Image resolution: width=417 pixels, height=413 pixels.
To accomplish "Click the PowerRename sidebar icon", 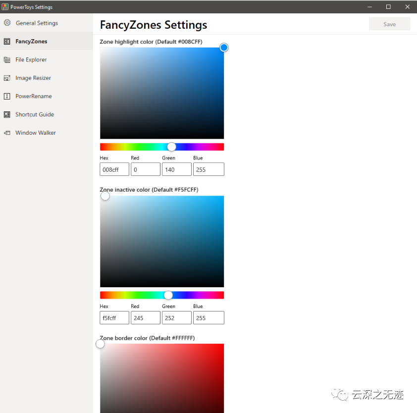I will pos(7,96).
